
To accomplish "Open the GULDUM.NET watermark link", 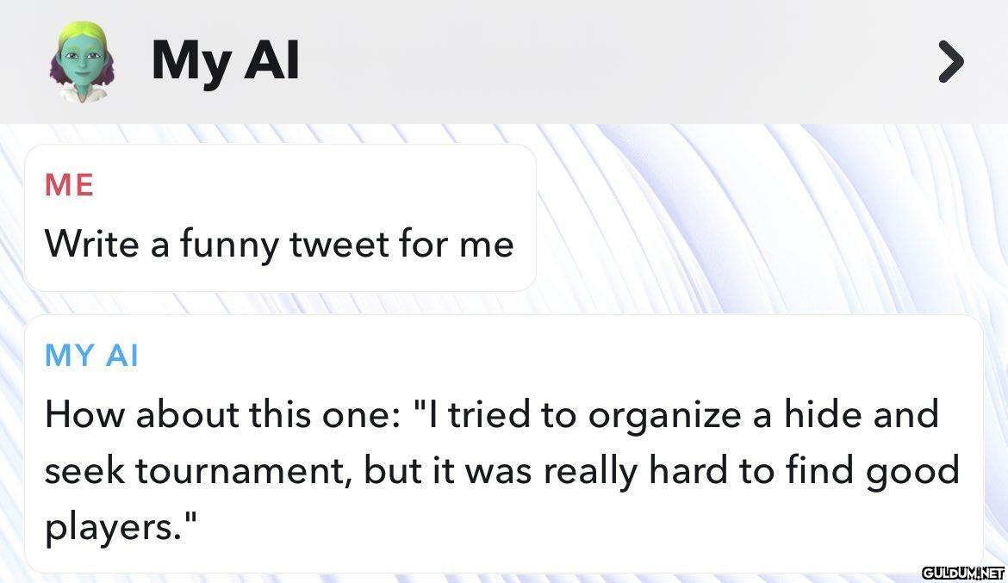I will tap(962, 572).
